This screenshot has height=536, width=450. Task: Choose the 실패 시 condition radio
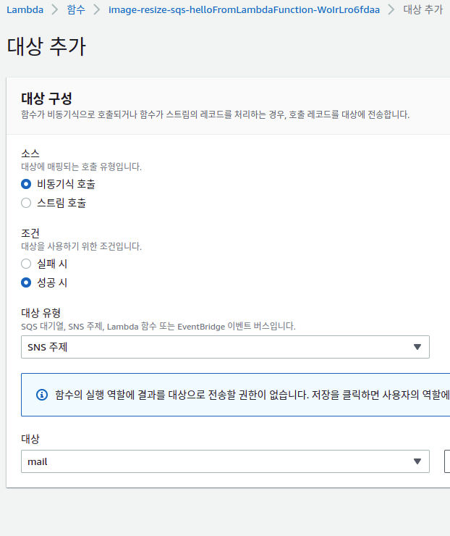click(x=26, y=264)
